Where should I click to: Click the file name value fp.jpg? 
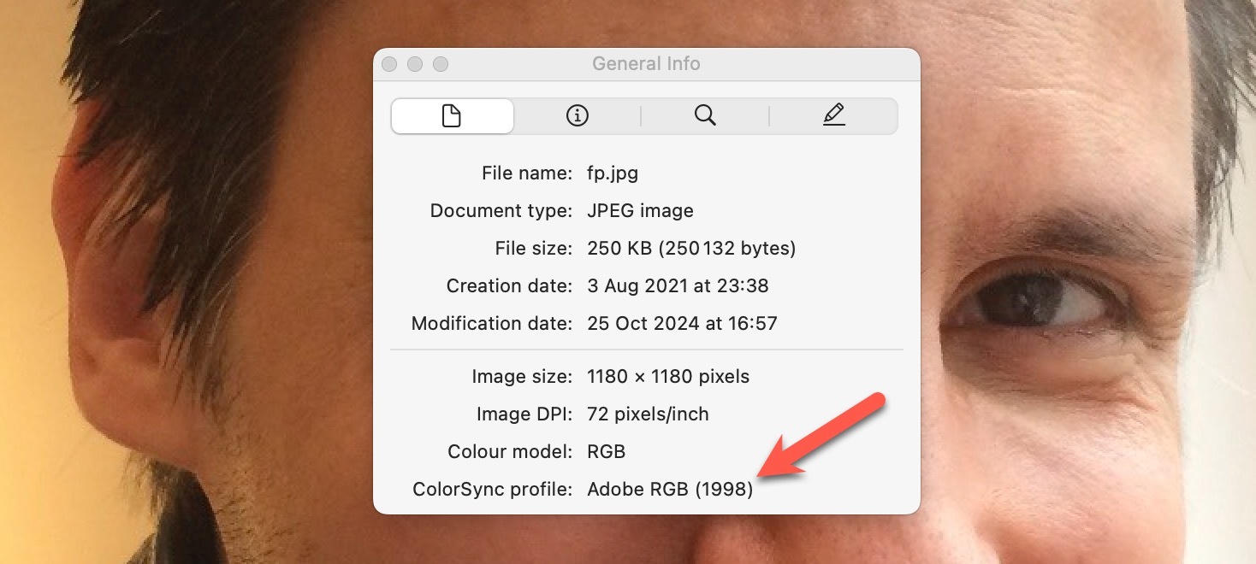[x=613, y=173]
